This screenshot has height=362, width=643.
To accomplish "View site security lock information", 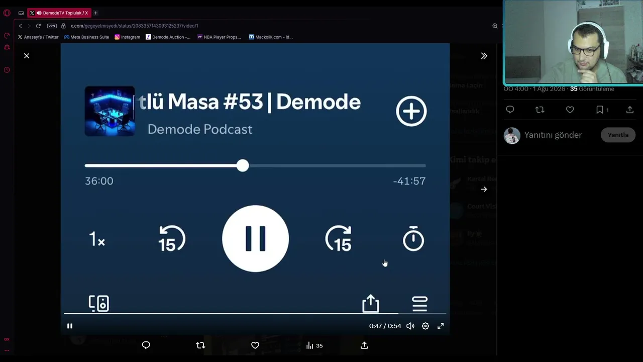I will click(x=63, y=26).
